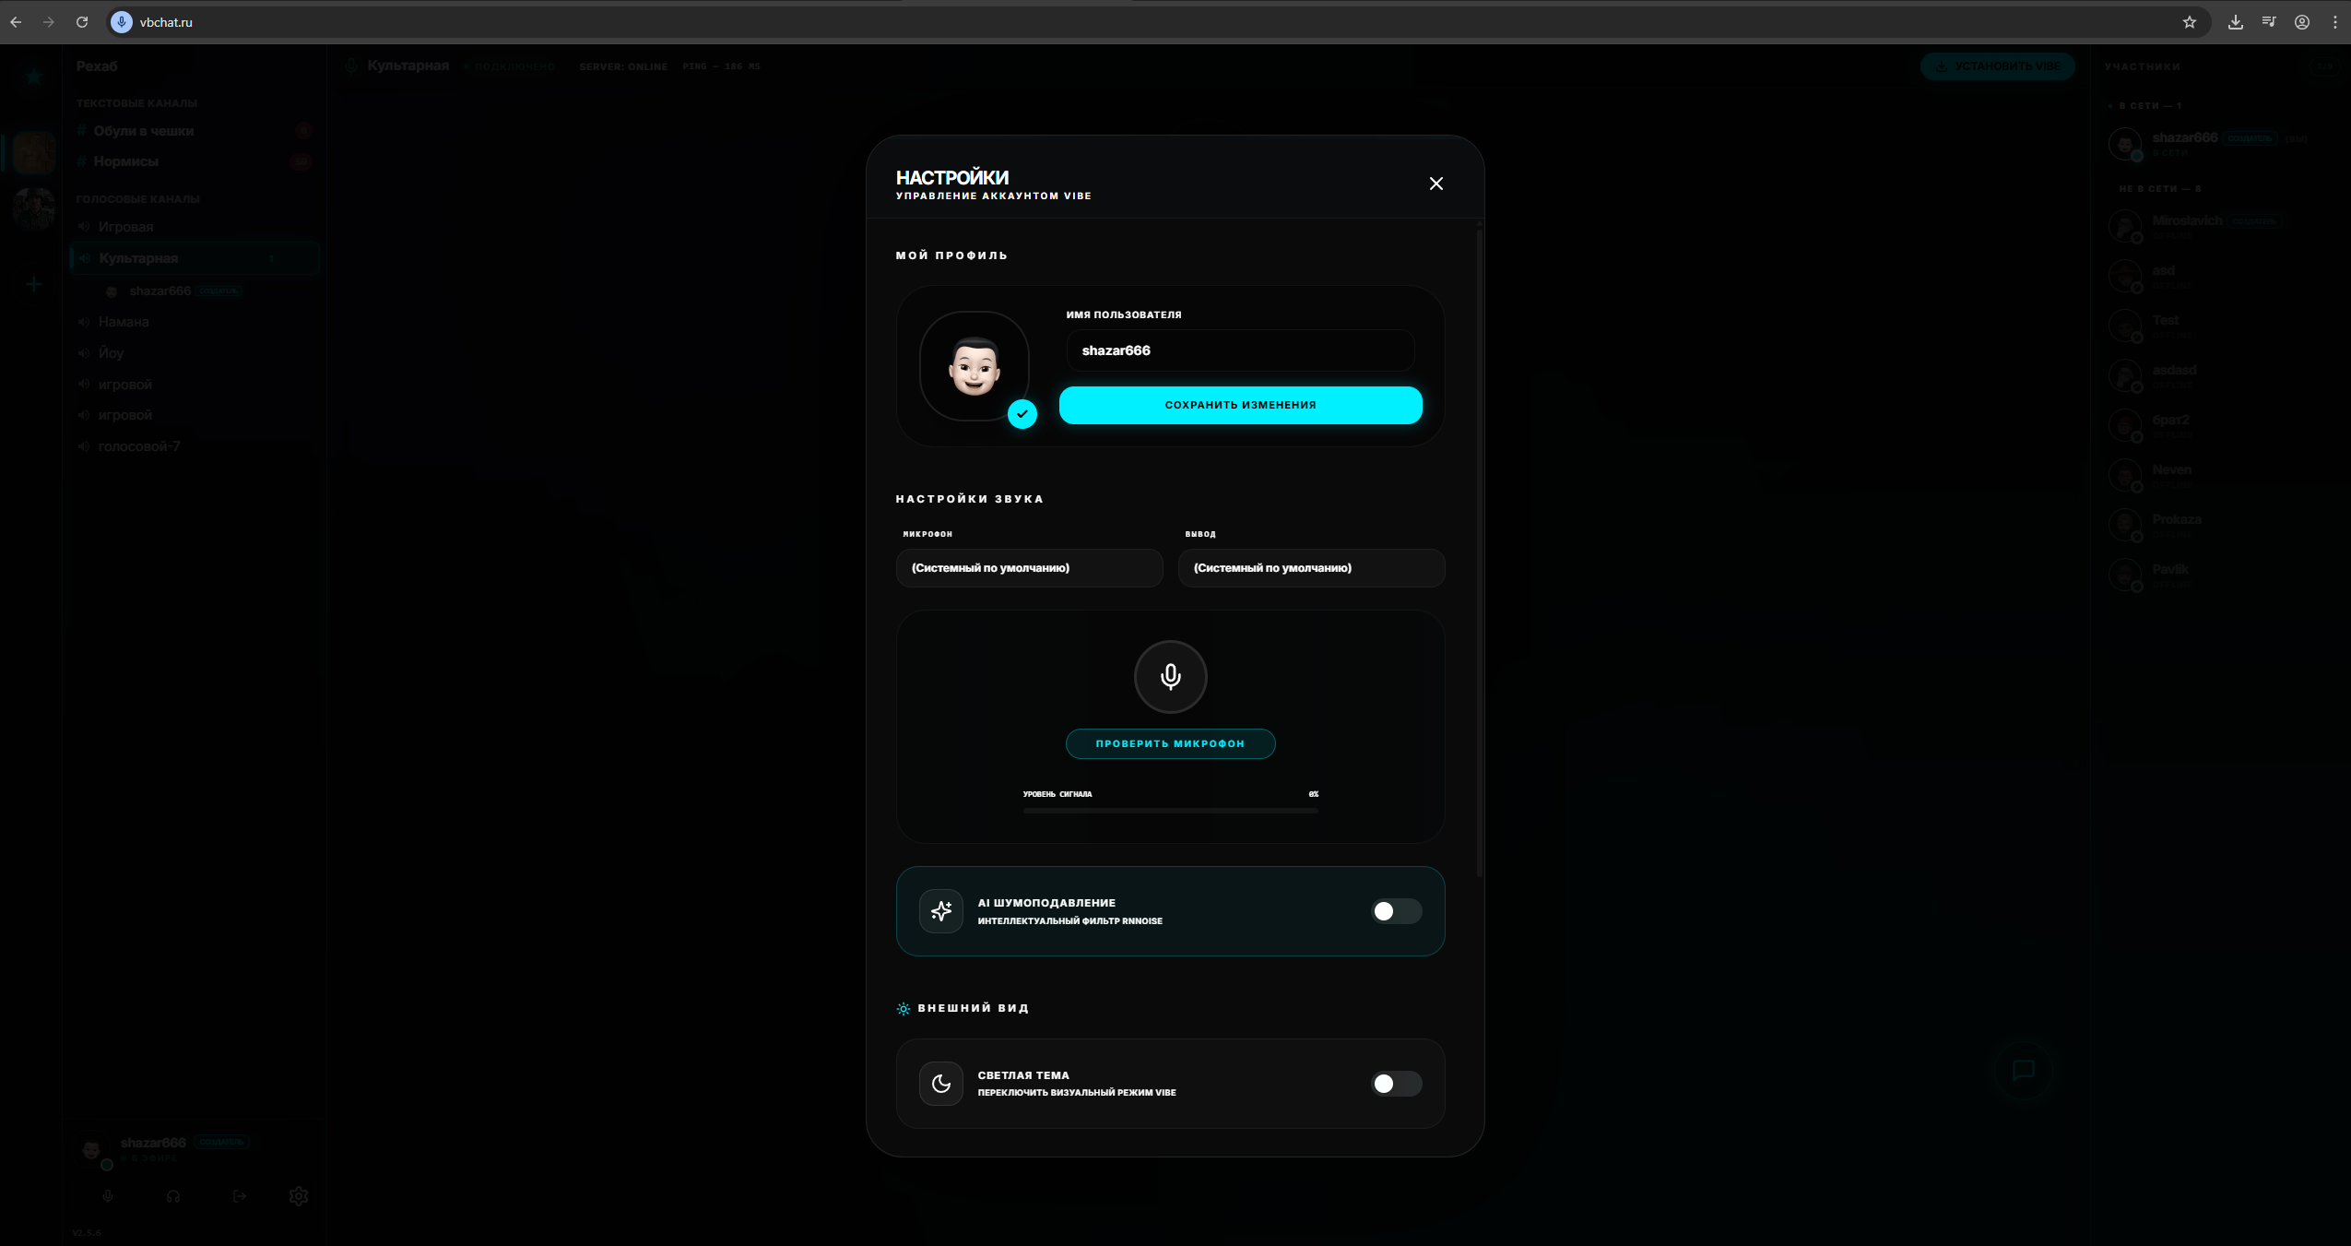Click the plus icon to add a server
2351x1246 pixels.
(x=34, y=284)
